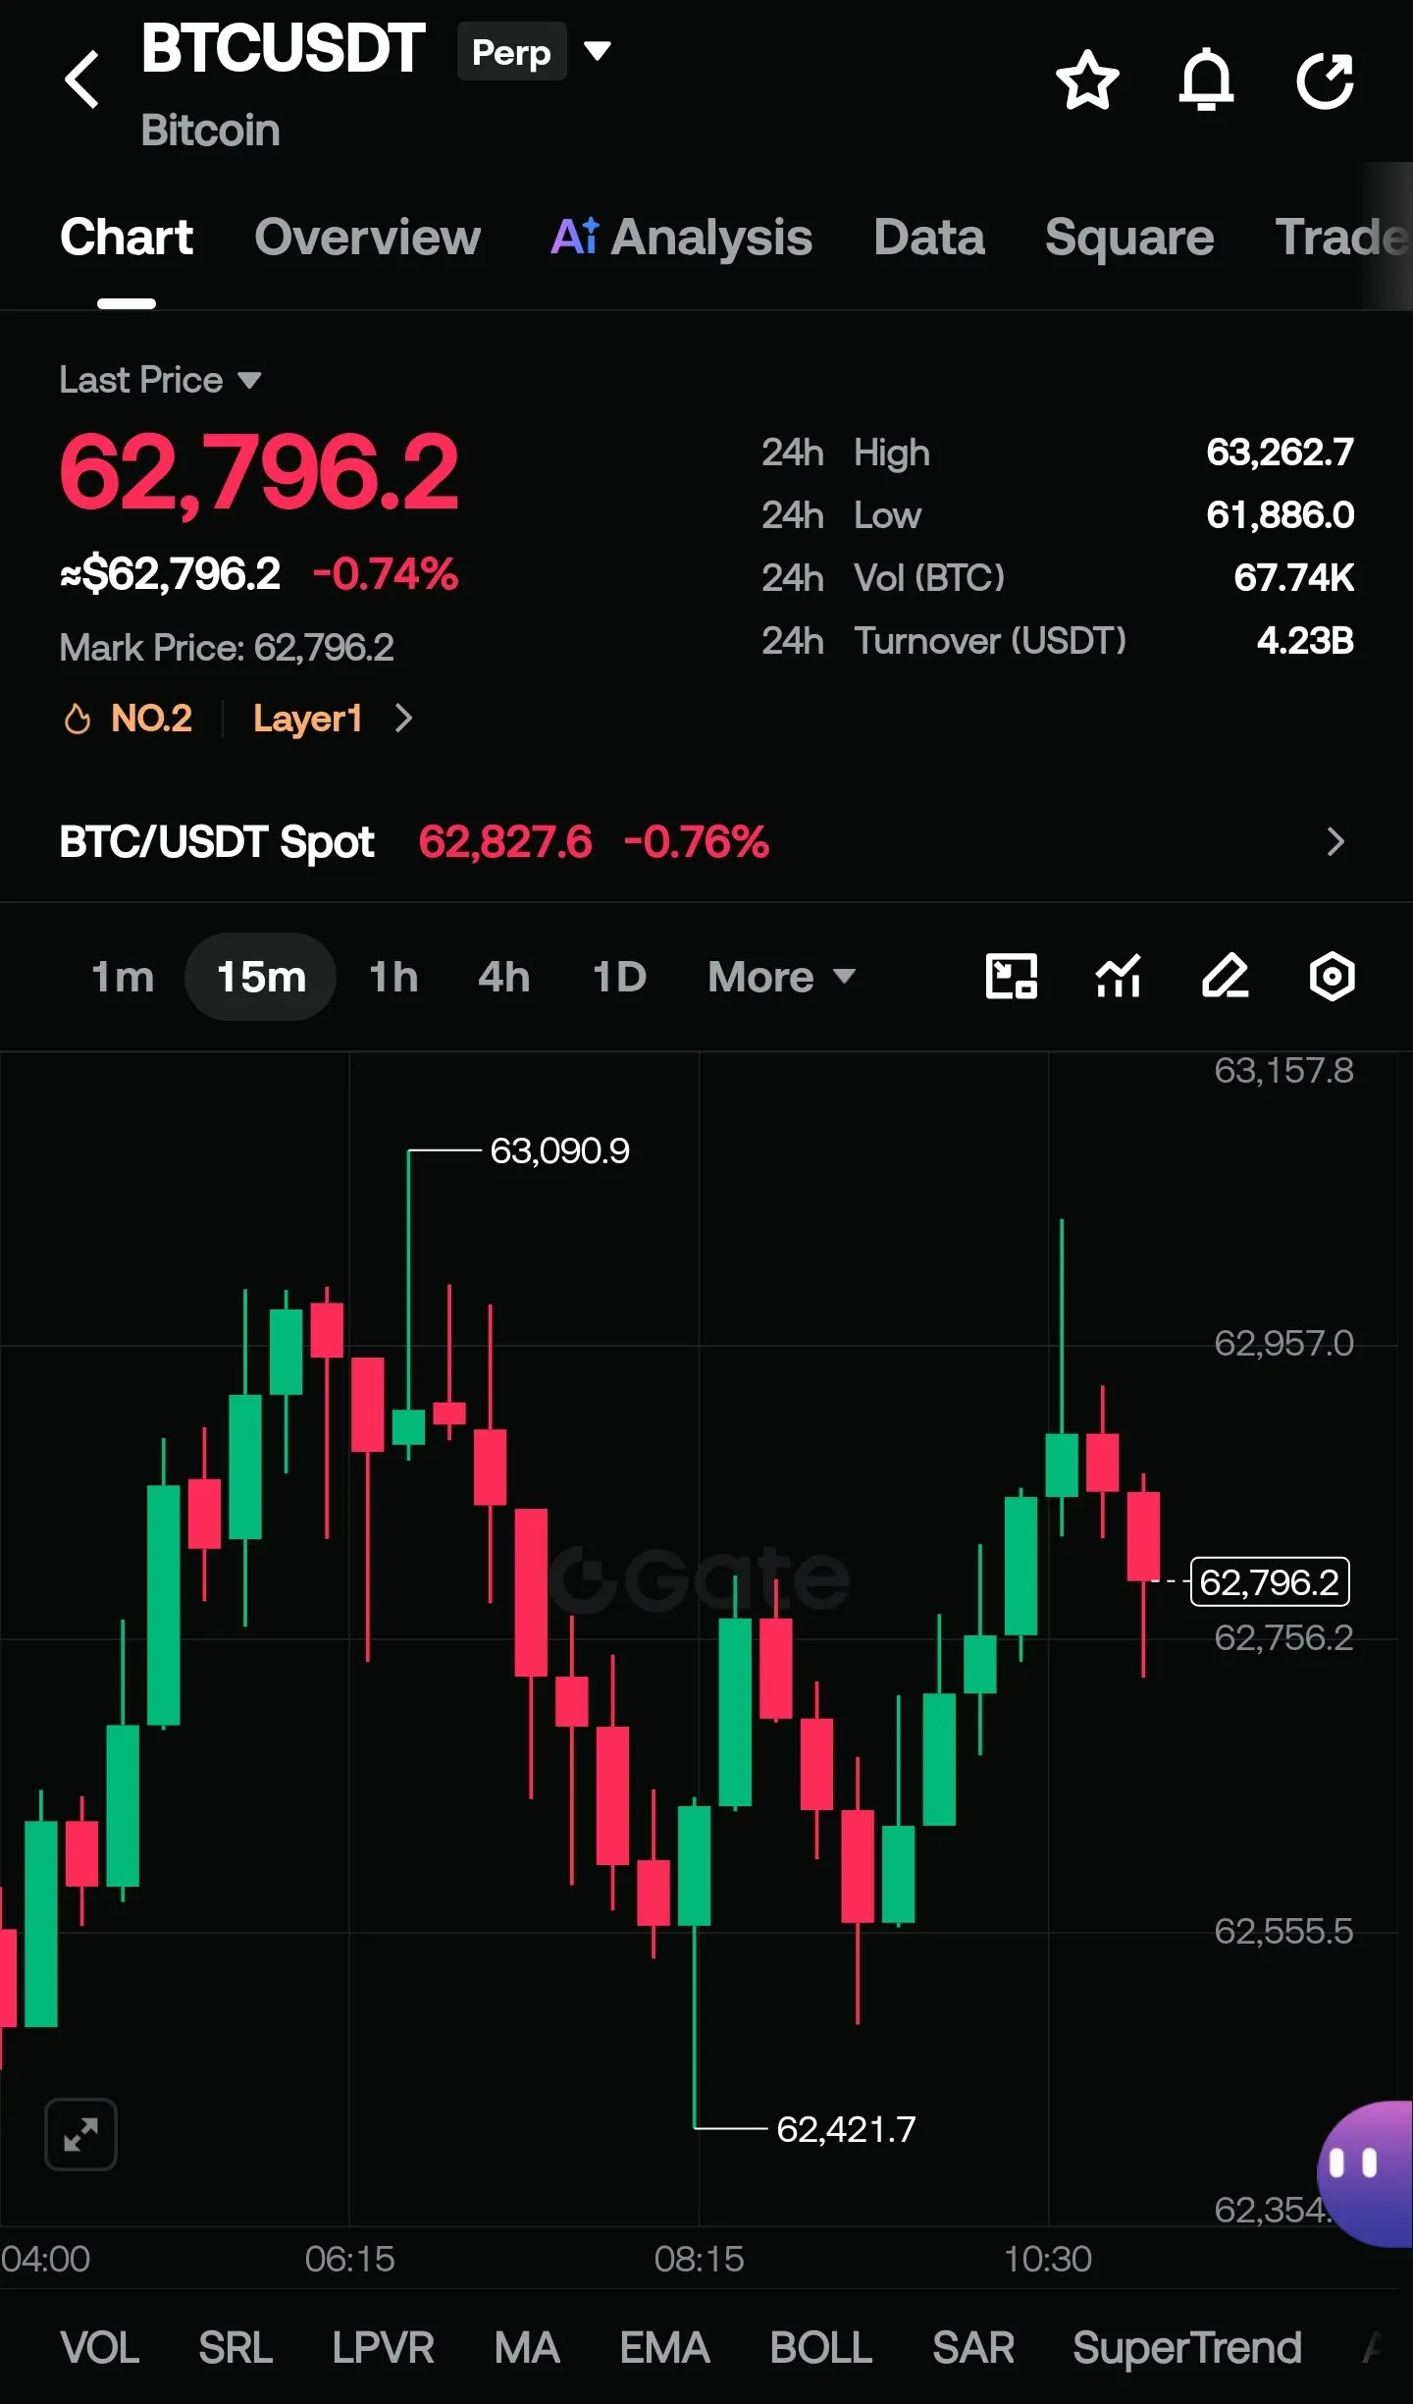
Task: Open the chart indicators icon
Action: click(x=1119, y=977)
